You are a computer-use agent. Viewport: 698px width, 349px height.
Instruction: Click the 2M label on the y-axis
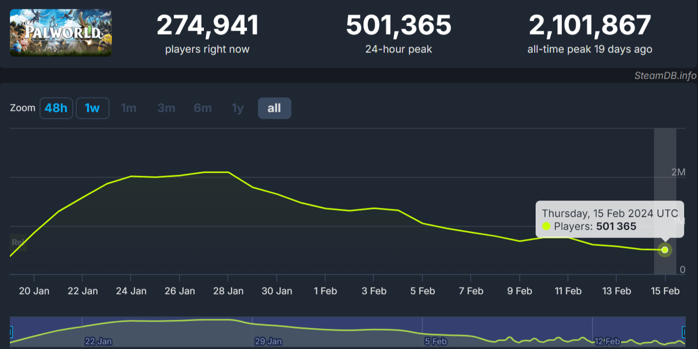coord(679,172)
